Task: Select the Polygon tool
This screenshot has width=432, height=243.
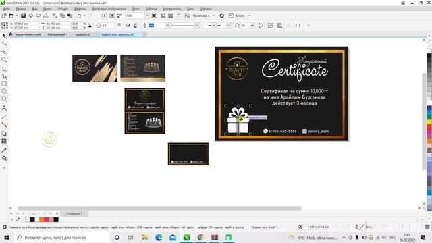Action: pyautogui.click(x=4, y=99)
